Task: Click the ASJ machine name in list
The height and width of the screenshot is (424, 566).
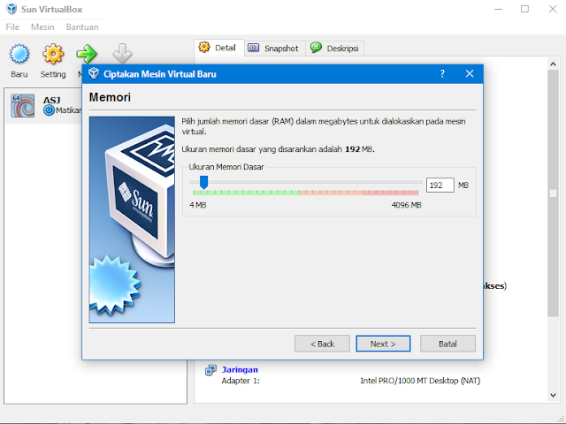Action: click(51, 100)
